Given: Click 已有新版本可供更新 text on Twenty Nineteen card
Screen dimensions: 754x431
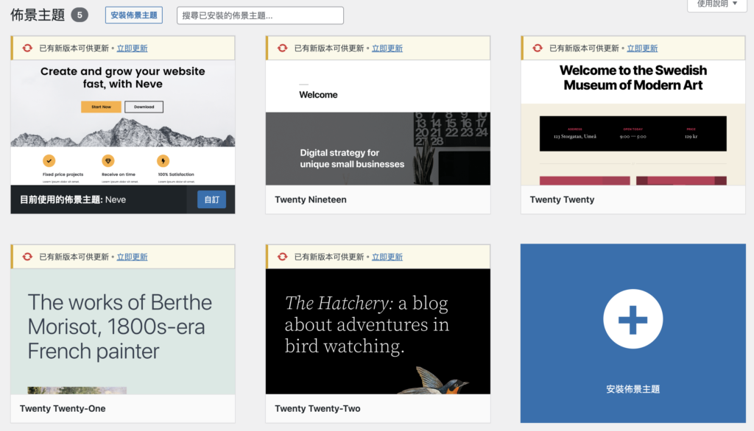Looking at the screenshot, I should click(329, 48).
